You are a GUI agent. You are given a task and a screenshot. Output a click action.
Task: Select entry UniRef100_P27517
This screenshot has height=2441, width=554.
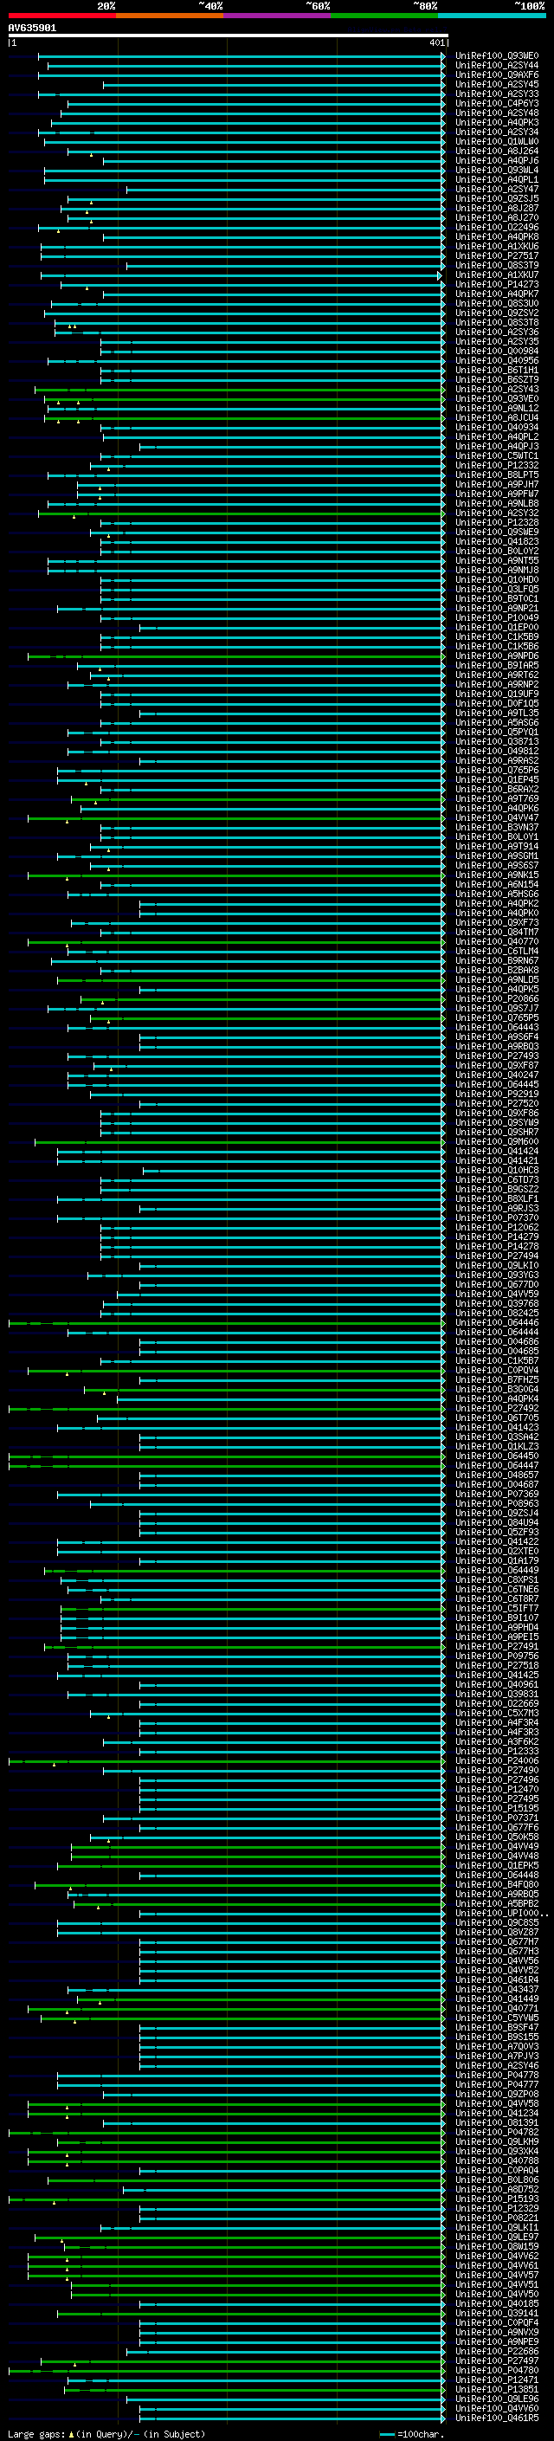pyautogui.click(x=497, y=255)
